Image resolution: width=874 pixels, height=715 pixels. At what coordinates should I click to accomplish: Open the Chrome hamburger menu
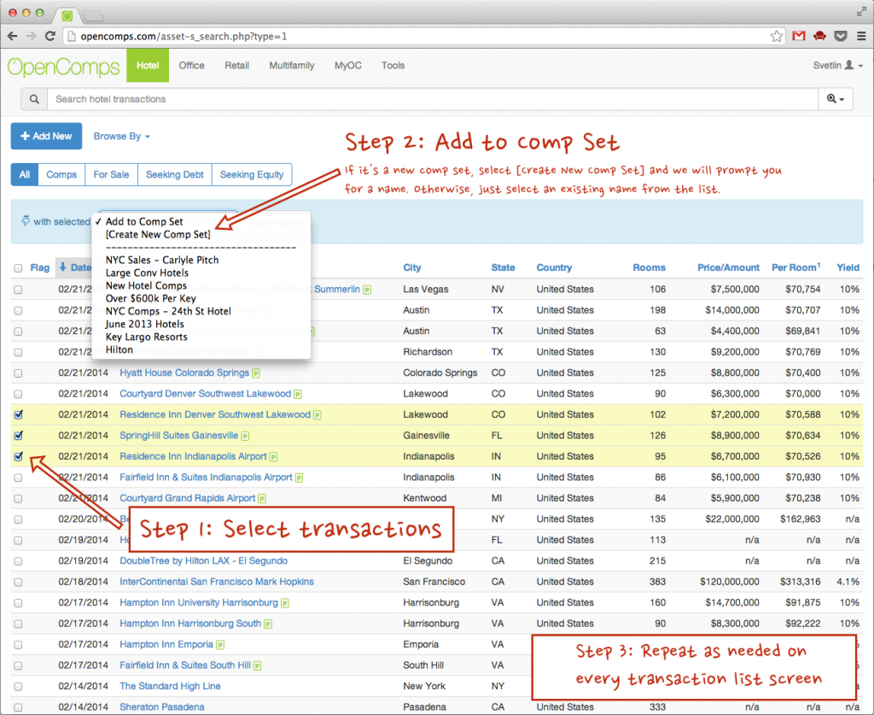861,36
